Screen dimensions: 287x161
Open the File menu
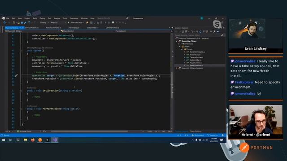coord(8,18)
